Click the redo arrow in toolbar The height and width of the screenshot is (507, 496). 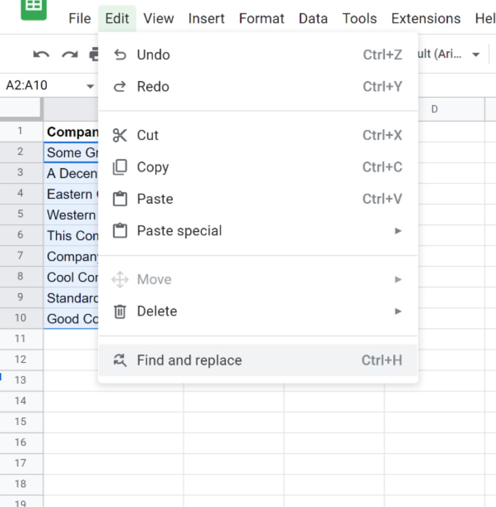pos(70,55)
